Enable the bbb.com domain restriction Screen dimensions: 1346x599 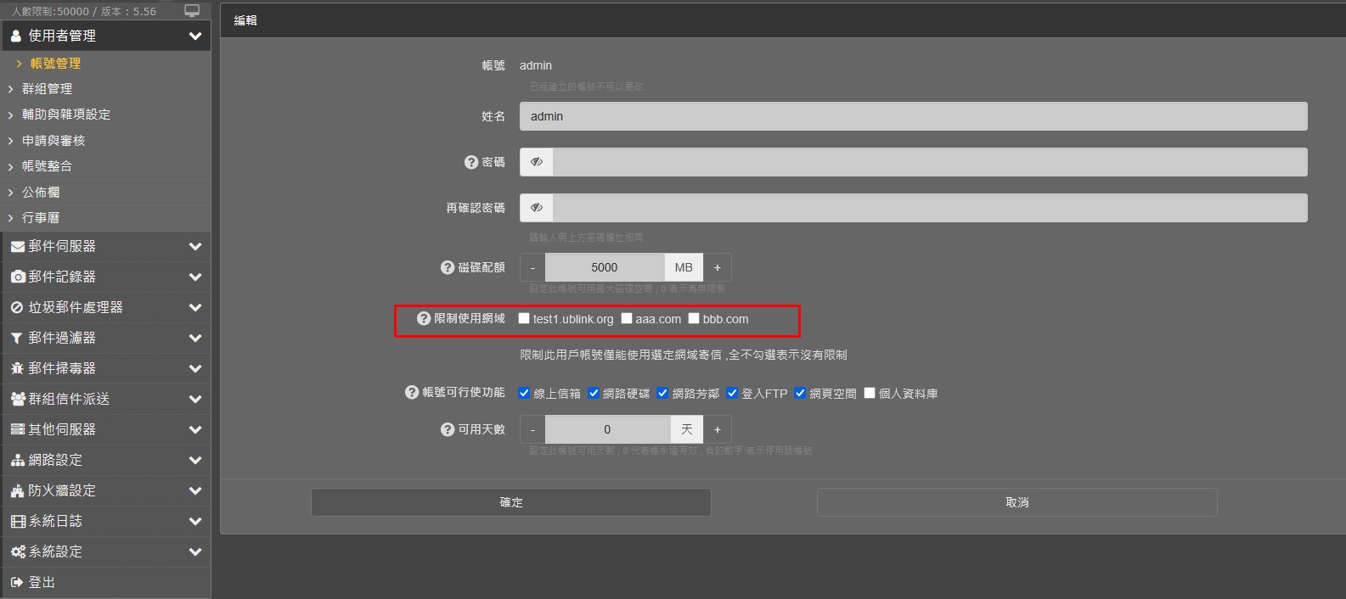tap(694, 319)
